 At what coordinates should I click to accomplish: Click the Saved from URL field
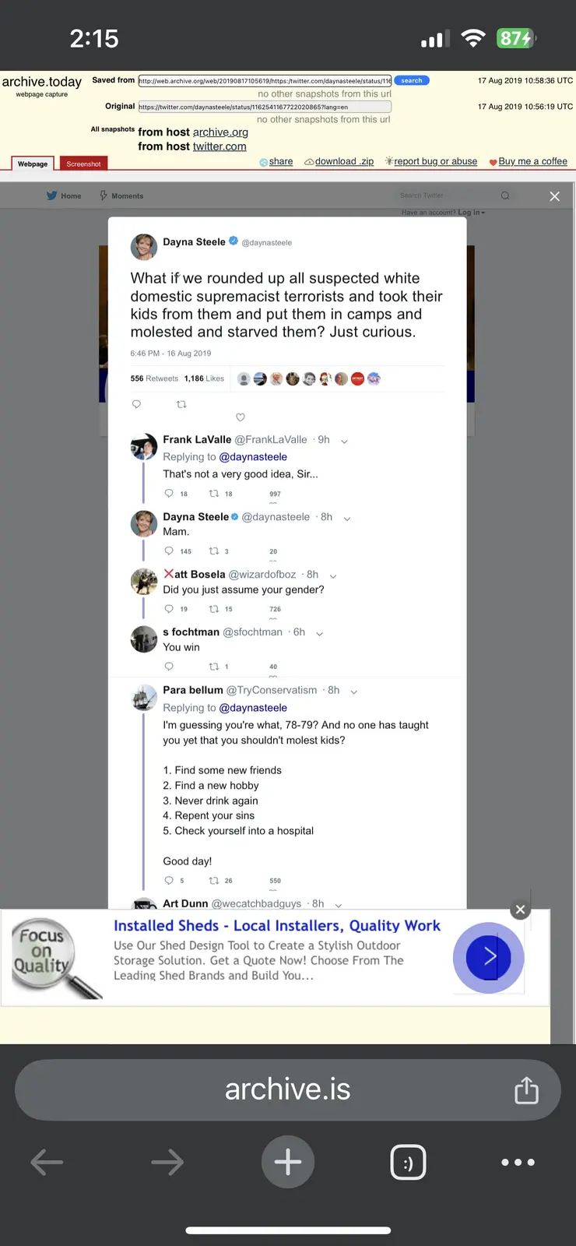[x=265, y=81]
